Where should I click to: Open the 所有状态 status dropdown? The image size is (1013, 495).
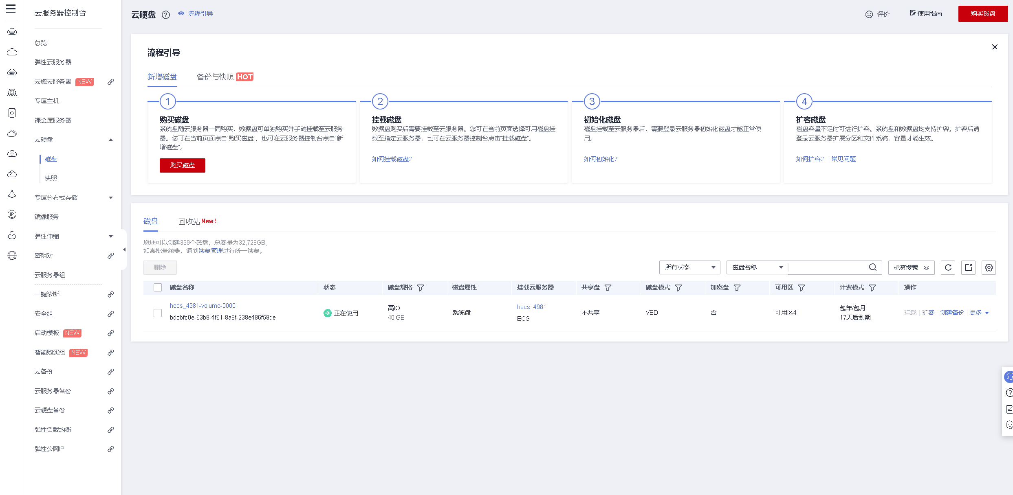pos(689,267)
